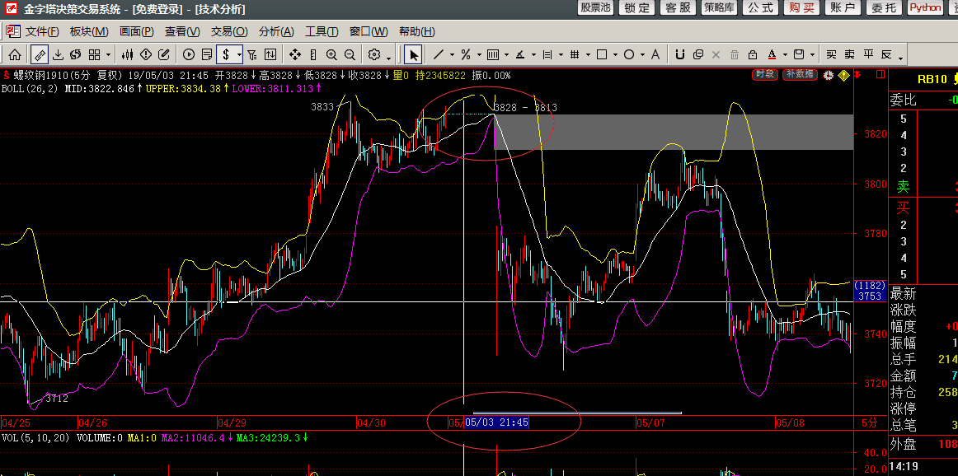Click the red 购买 button
This screenshot has width=958, height=476.
point(801,8)
